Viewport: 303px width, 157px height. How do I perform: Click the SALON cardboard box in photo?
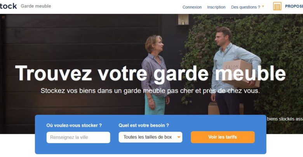coord(241,74)
